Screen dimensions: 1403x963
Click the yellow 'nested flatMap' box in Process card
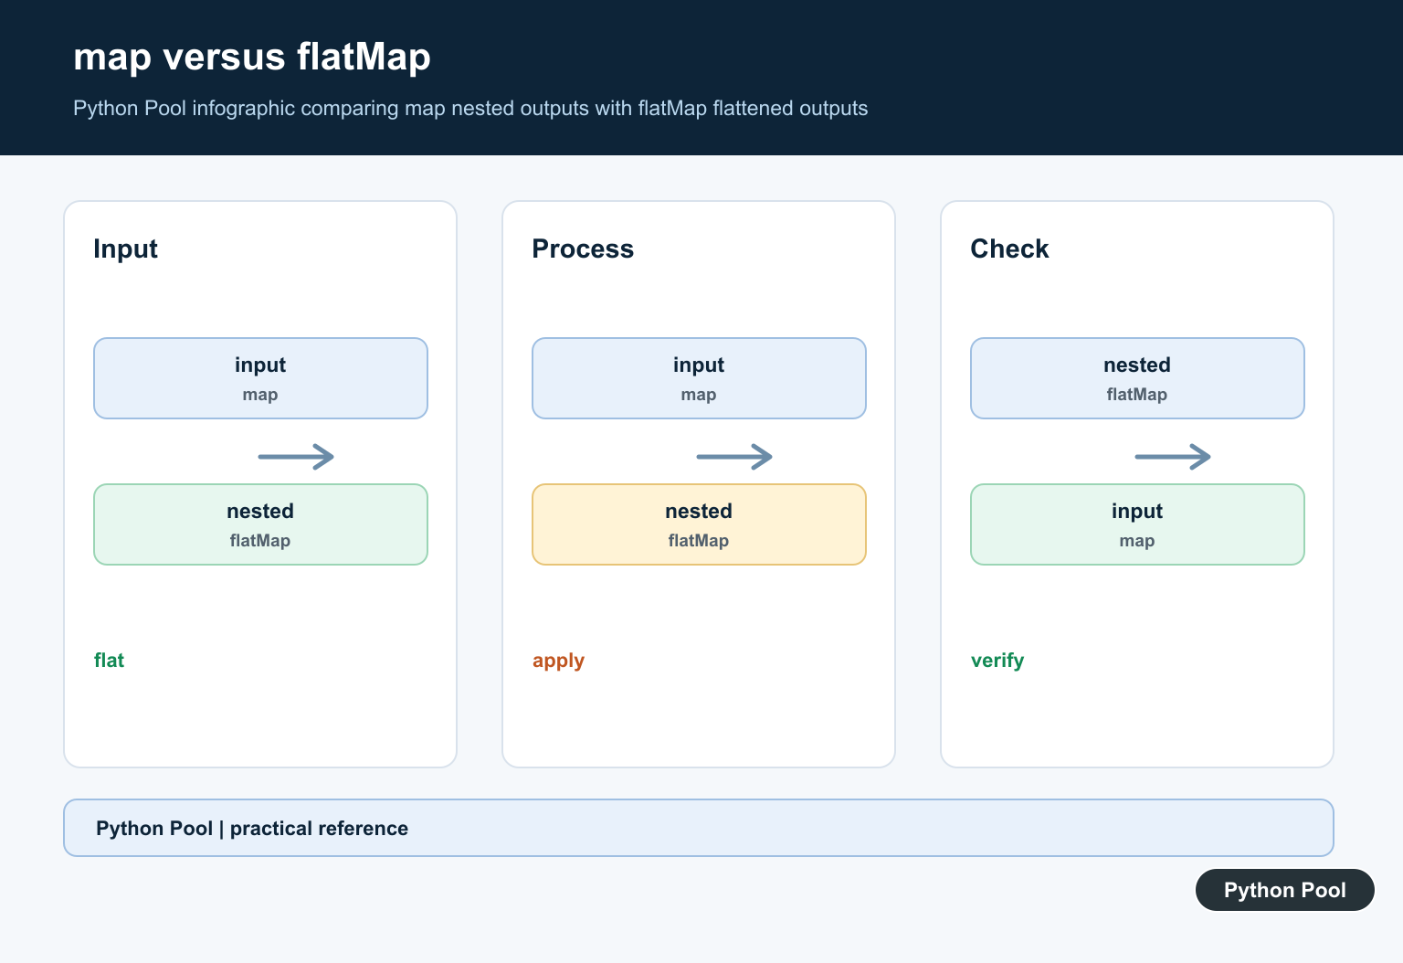click(699, 524)
